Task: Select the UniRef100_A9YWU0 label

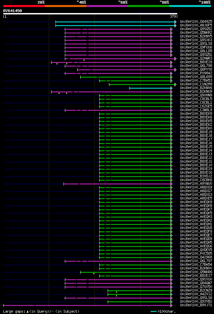Action: [x=196, y=183]
